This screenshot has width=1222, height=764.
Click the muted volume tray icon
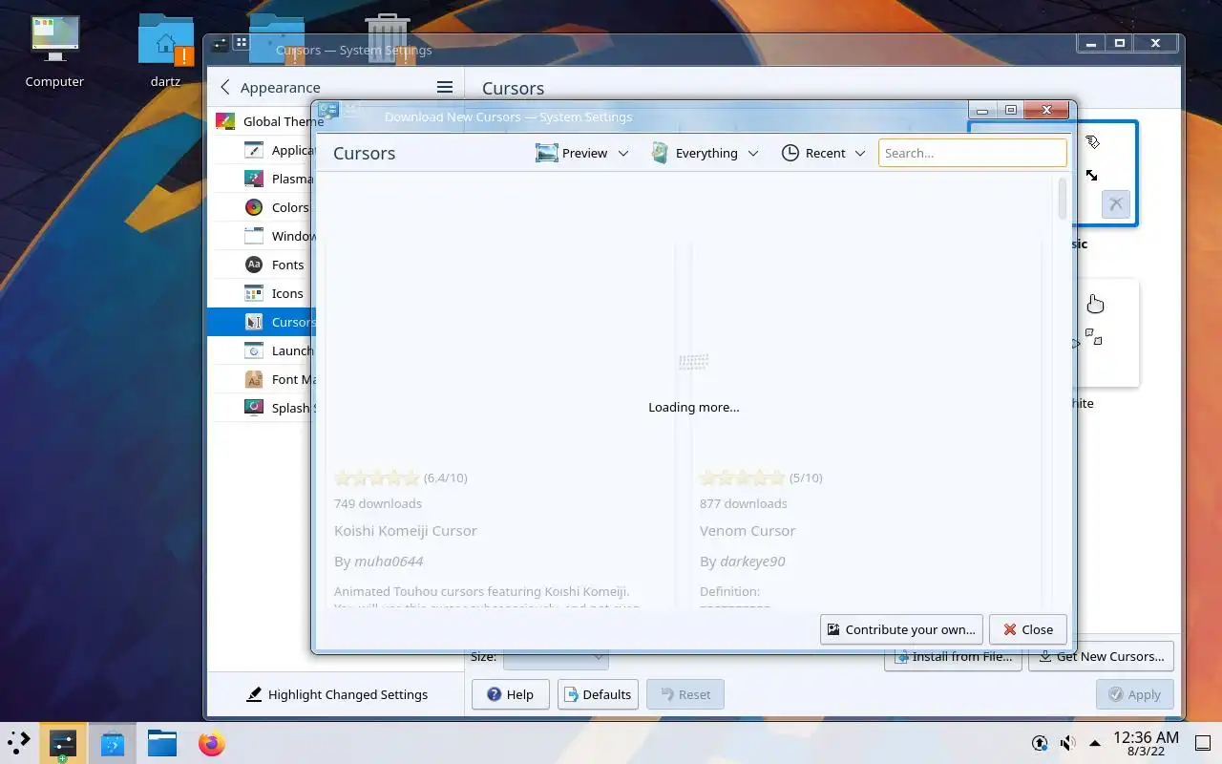(x=1067, y=742)
